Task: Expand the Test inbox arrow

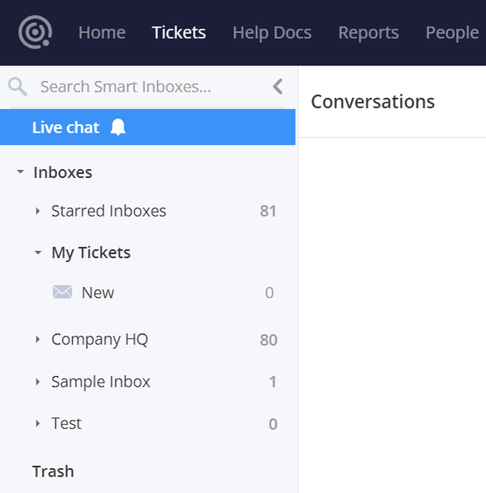Action: click(38, 423)
